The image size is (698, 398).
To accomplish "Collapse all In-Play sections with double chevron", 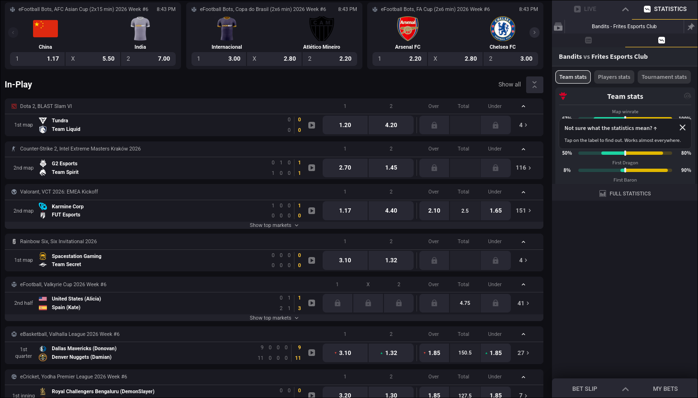I will click(534, 85).
